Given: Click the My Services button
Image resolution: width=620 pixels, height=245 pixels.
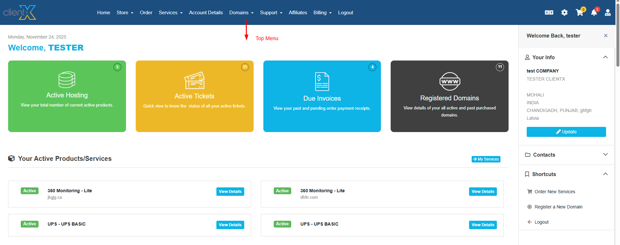Looking at the screenshot, I should point(486,159).
